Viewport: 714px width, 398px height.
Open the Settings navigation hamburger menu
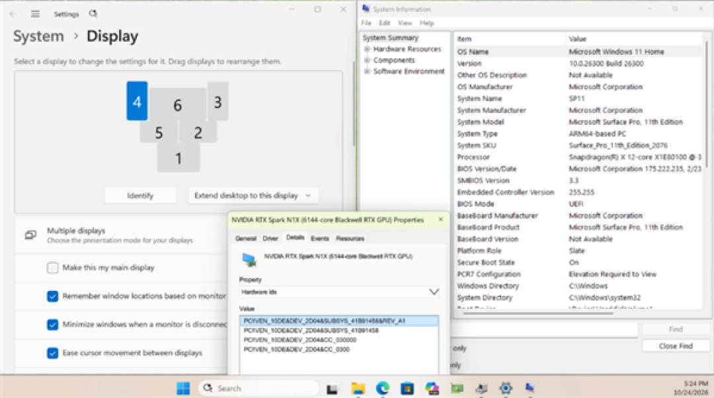(35, 14)
